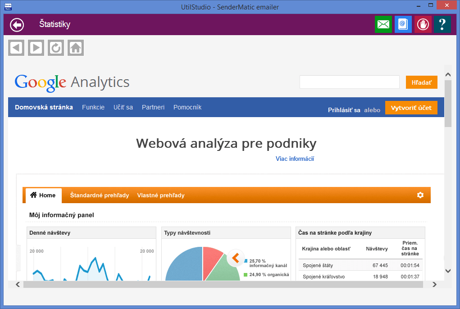Viewport: 460px width, 309px height.
Task: Click the horizontal scrollbar thumb
Action: click(223, 284)
